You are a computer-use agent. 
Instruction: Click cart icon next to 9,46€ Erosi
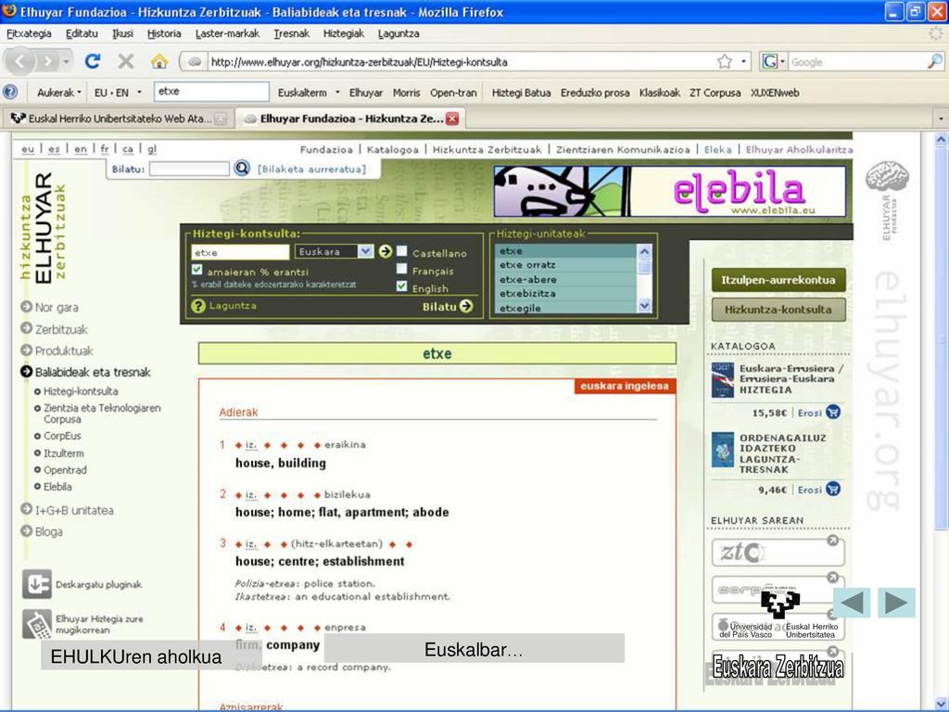tap(833, 489)
